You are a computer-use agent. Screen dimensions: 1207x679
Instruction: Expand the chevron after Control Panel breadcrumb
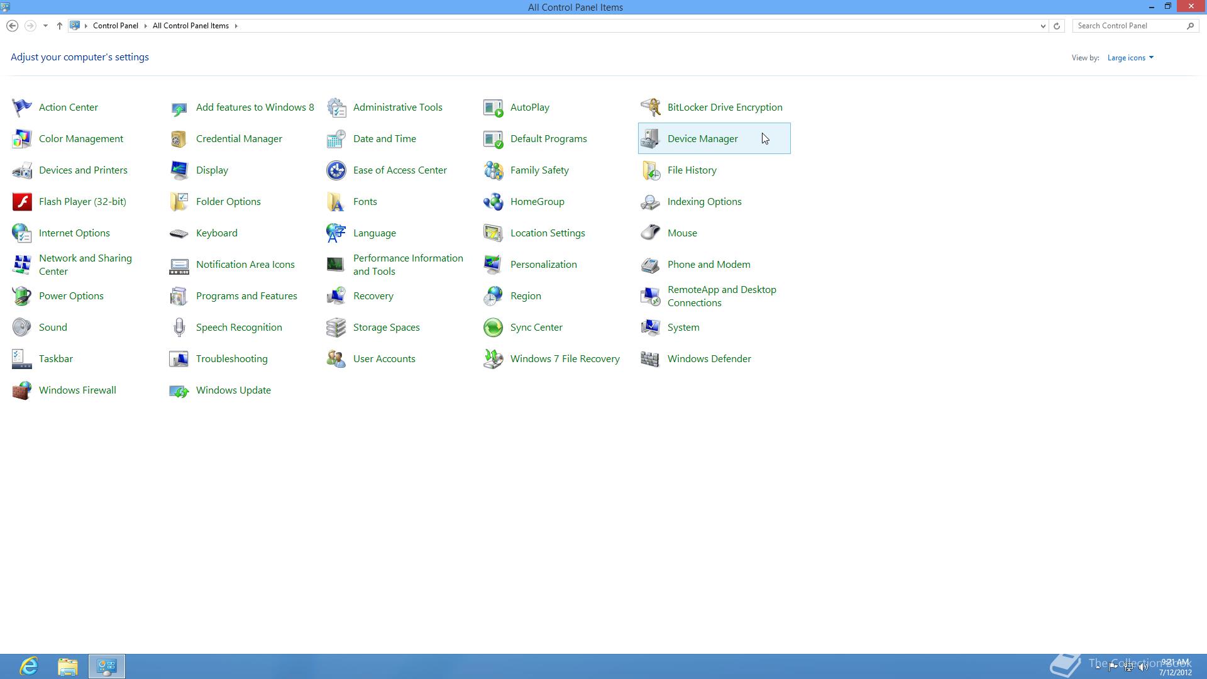coord(146,26)
